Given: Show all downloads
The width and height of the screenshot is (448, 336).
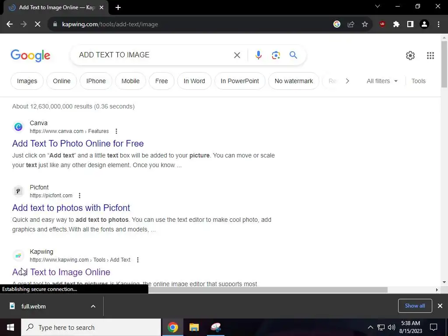Looking at the screenshot, I should point(415,306).
